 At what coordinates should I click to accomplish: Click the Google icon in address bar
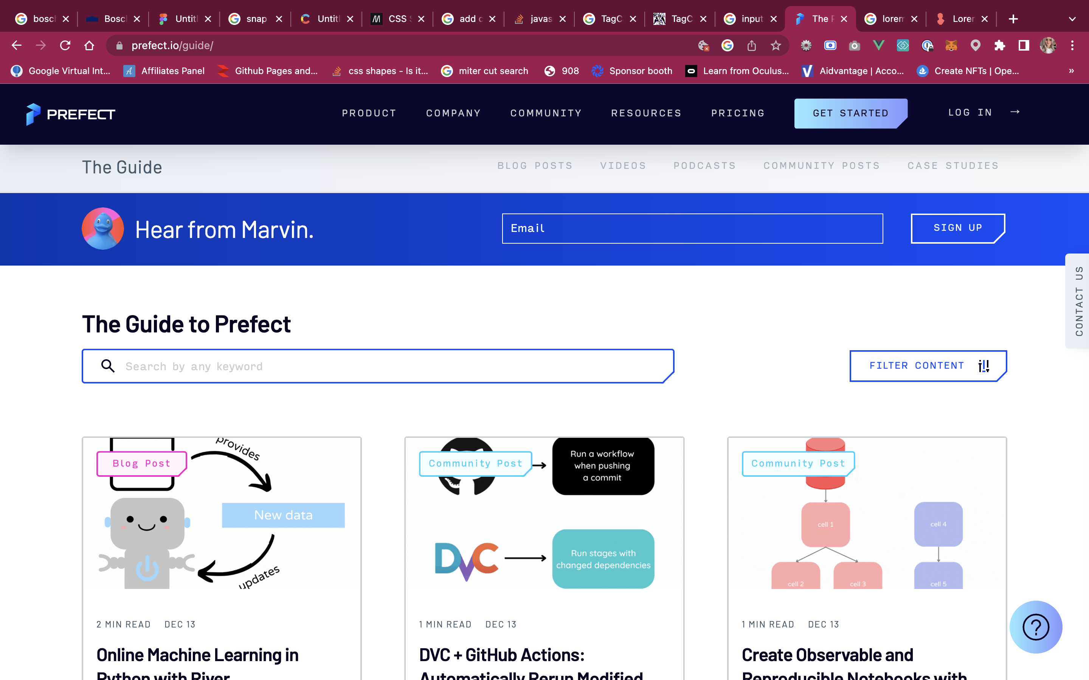pos(727,45)
